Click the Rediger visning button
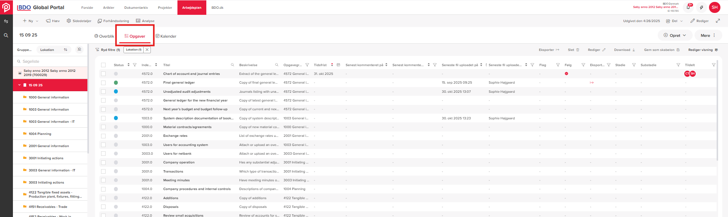This screenshot has width=728, height=217. click(703, 50)
